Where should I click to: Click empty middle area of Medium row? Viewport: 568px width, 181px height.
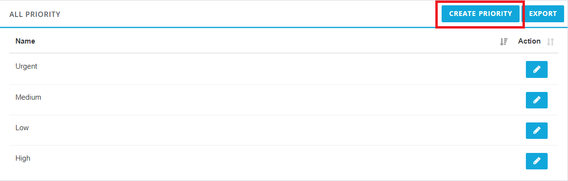(x=276, y=100)
